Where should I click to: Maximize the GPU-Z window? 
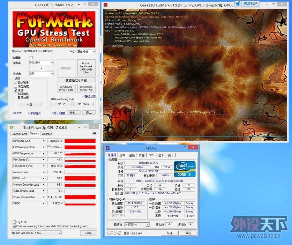click(x=86, y=127)
